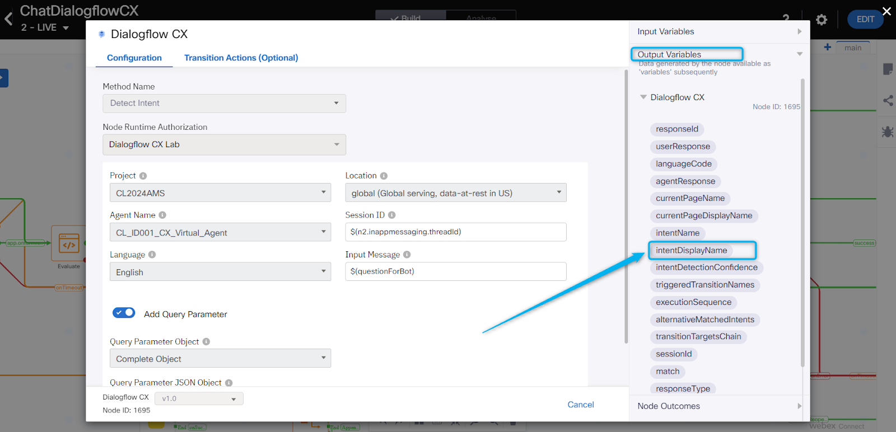Open the notes icon on right sidebar
This screenshot has width=896, height=432.
coord(888,69)
